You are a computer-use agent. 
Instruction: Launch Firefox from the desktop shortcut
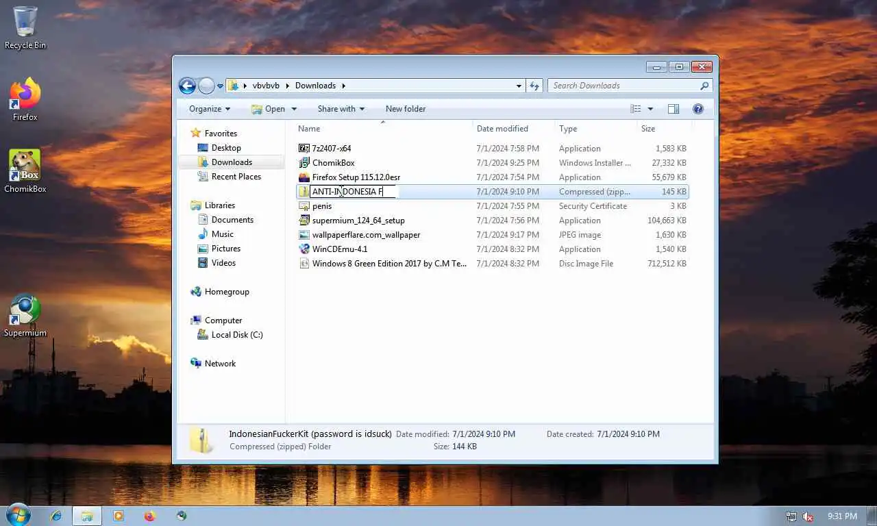[25, 99]
